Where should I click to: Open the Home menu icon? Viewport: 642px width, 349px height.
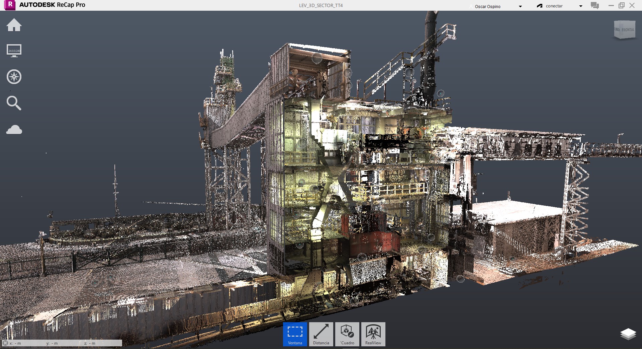[x=14, y=25]
